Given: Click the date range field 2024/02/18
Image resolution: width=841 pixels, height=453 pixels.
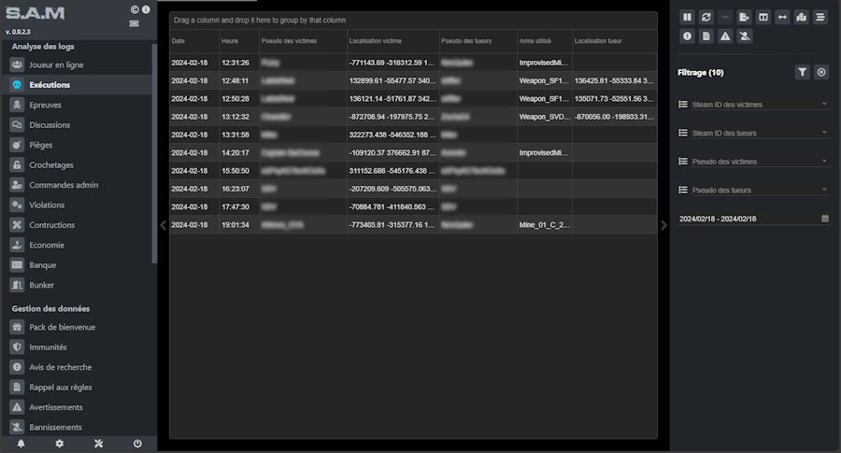Looking at the screenshot, I should (748, 219).
